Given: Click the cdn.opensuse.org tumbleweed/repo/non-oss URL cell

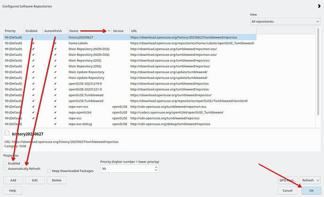Looking at the screenshot, I should (x=168, y=106).
